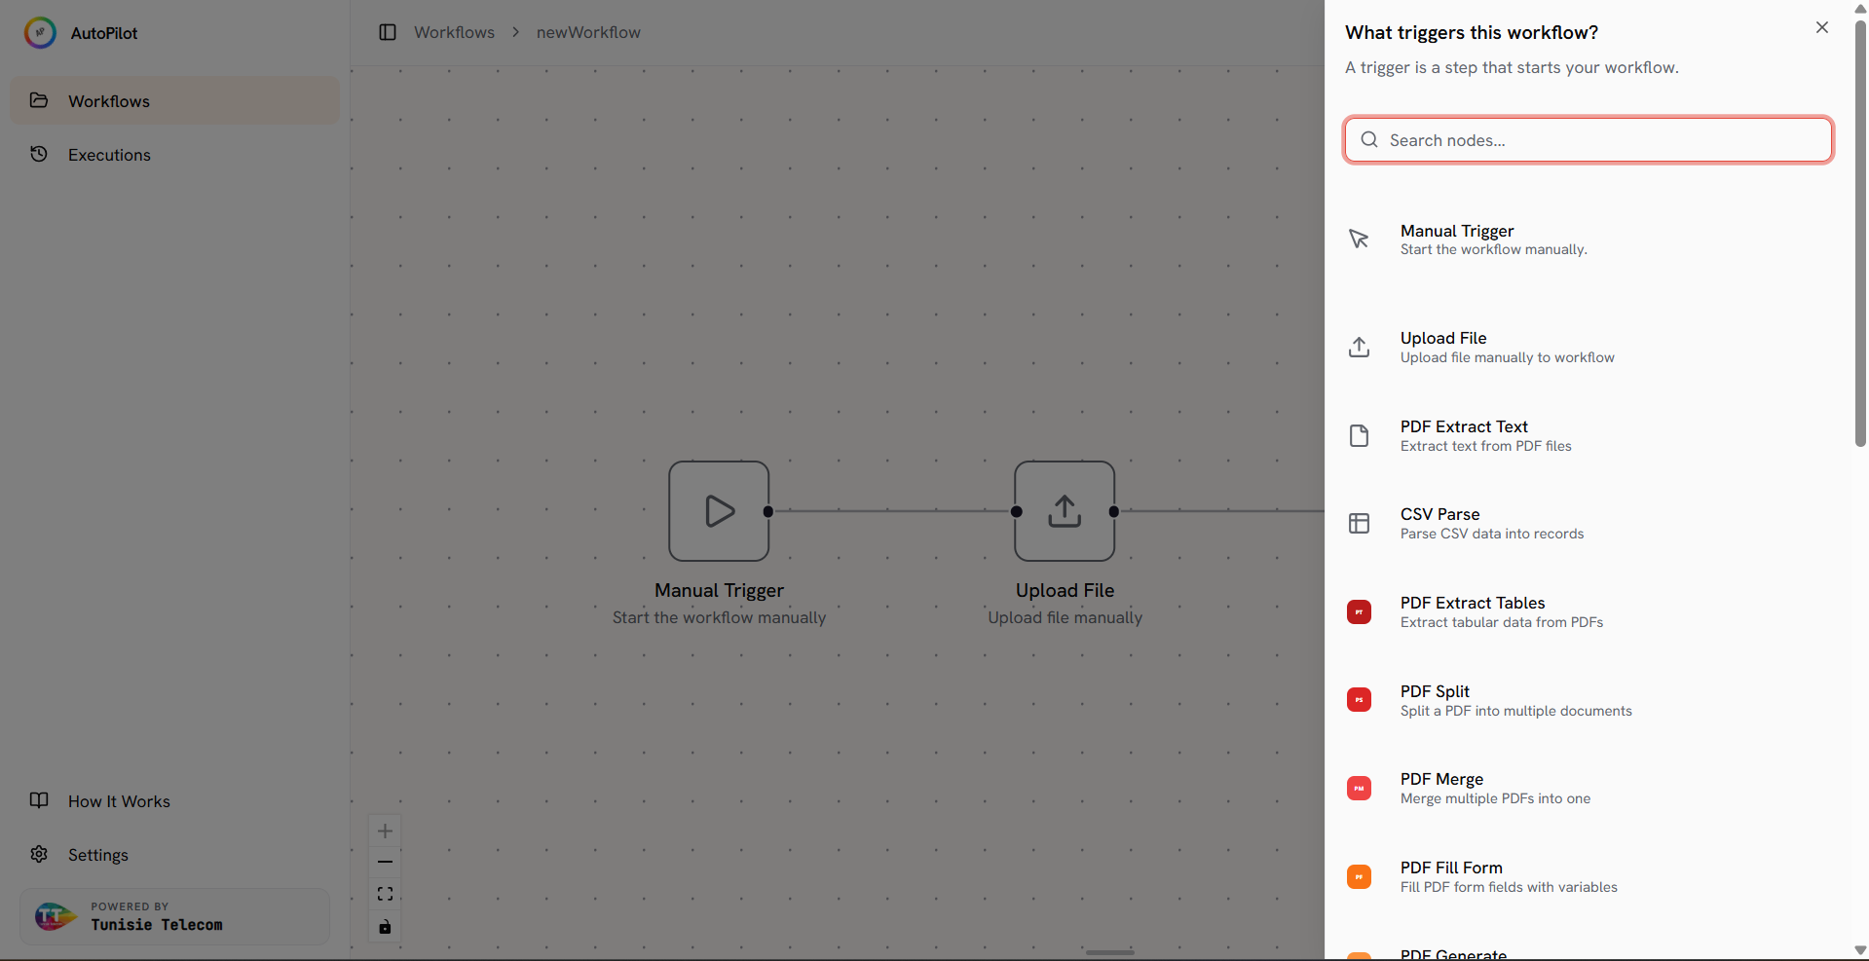Choose CSV Parse node

[1589, 523]
